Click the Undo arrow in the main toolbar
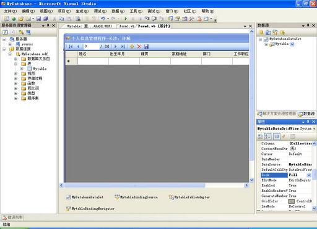 [103, 19]
